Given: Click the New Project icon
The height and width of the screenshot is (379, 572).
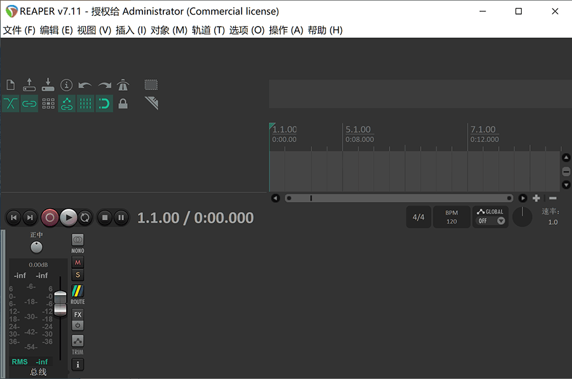Looking at the screenshot, I should coord(10,85).
